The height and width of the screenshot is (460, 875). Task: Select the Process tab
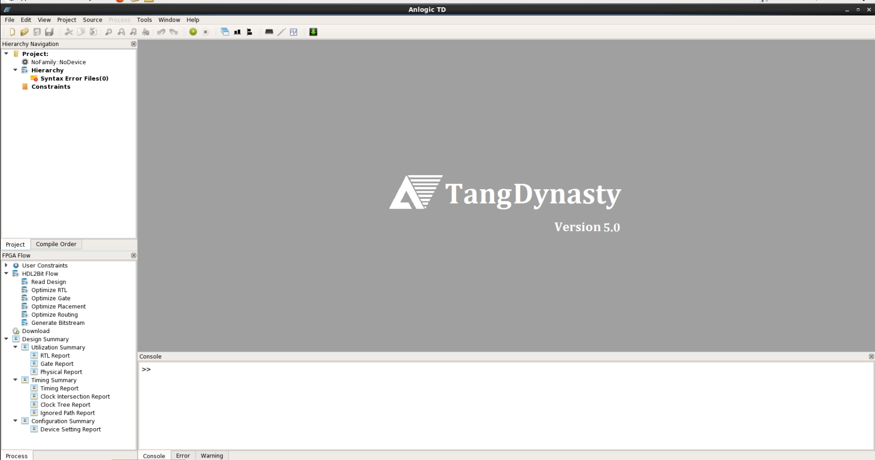point(17,456)
